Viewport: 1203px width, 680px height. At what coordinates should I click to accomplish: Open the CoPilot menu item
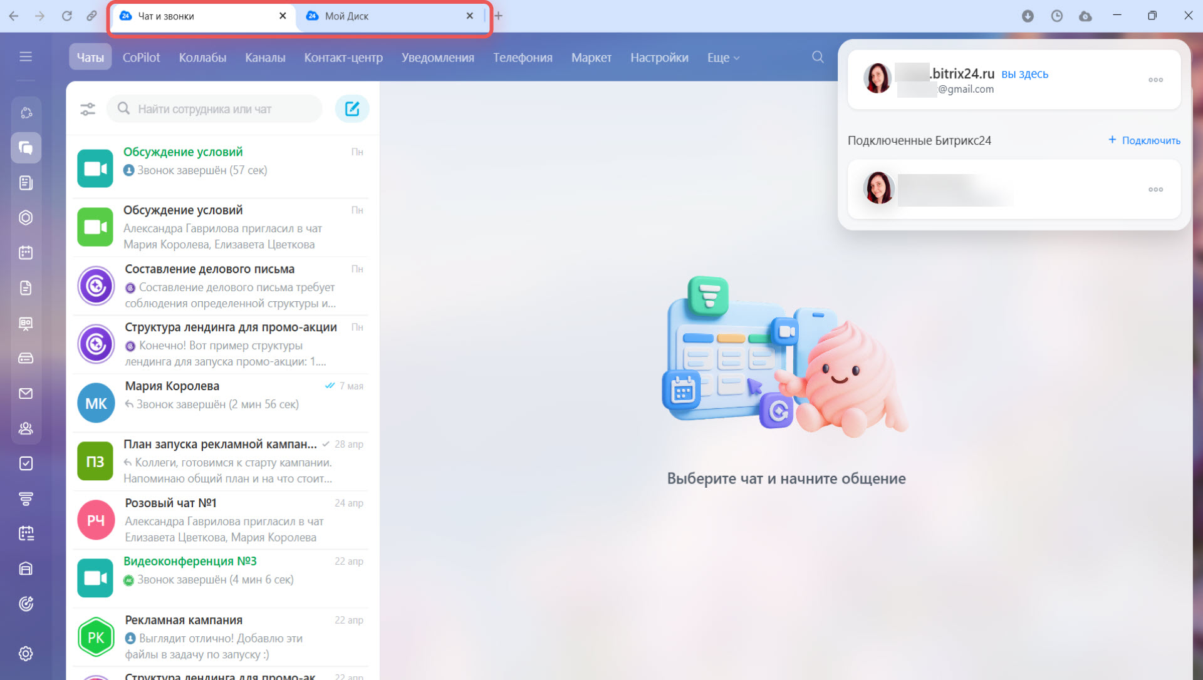click(x=141, y=57)
